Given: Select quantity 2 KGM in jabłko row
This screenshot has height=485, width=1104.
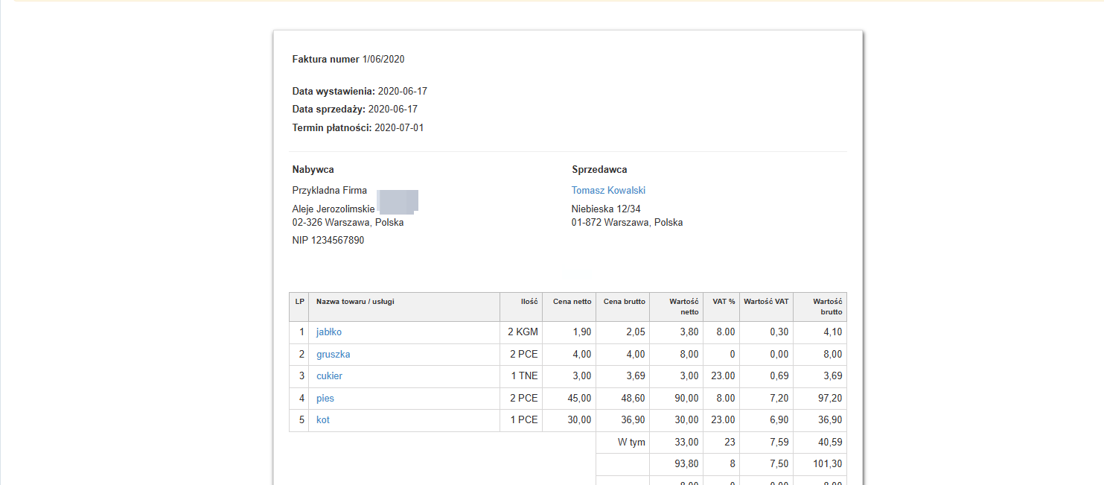Looking at the screenshot, I should 523,332.
